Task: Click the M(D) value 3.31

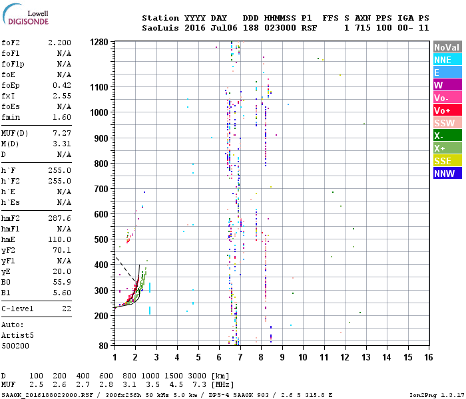Action: click(62, 144)
